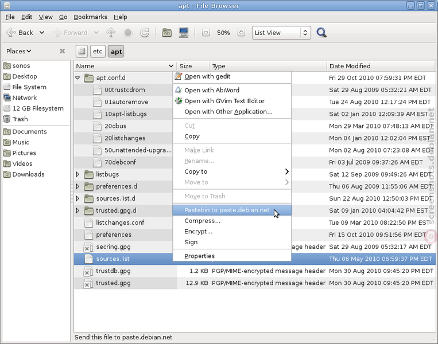Select Copy in the context menu
The image size is (438, 344).
(232, 136)
